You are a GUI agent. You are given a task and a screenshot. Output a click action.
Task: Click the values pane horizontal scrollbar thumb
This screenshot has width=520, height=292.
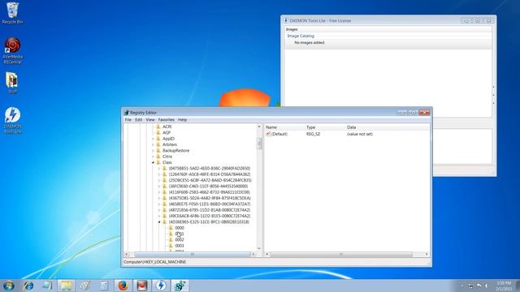click(x=341, y=254)
